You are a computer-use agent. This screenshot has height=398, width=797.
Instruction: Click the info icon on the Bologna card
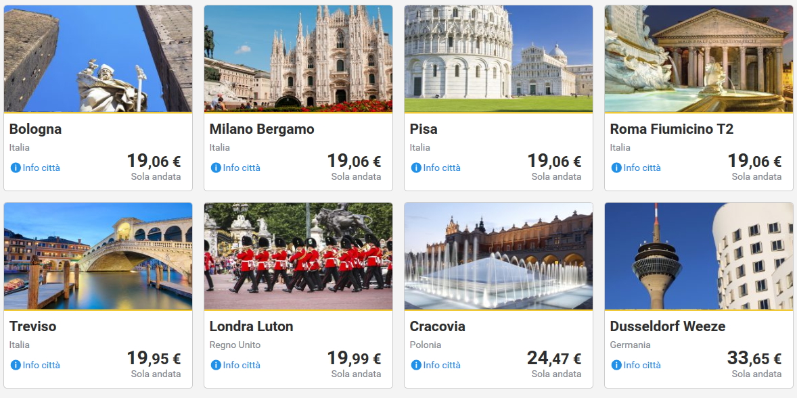click(16, 168)
